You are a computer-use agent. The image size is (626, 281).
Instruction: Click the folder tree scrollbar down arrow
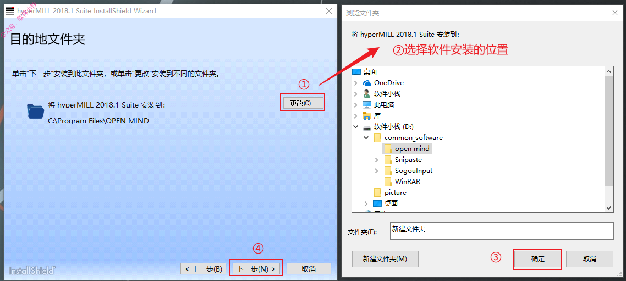608,207
